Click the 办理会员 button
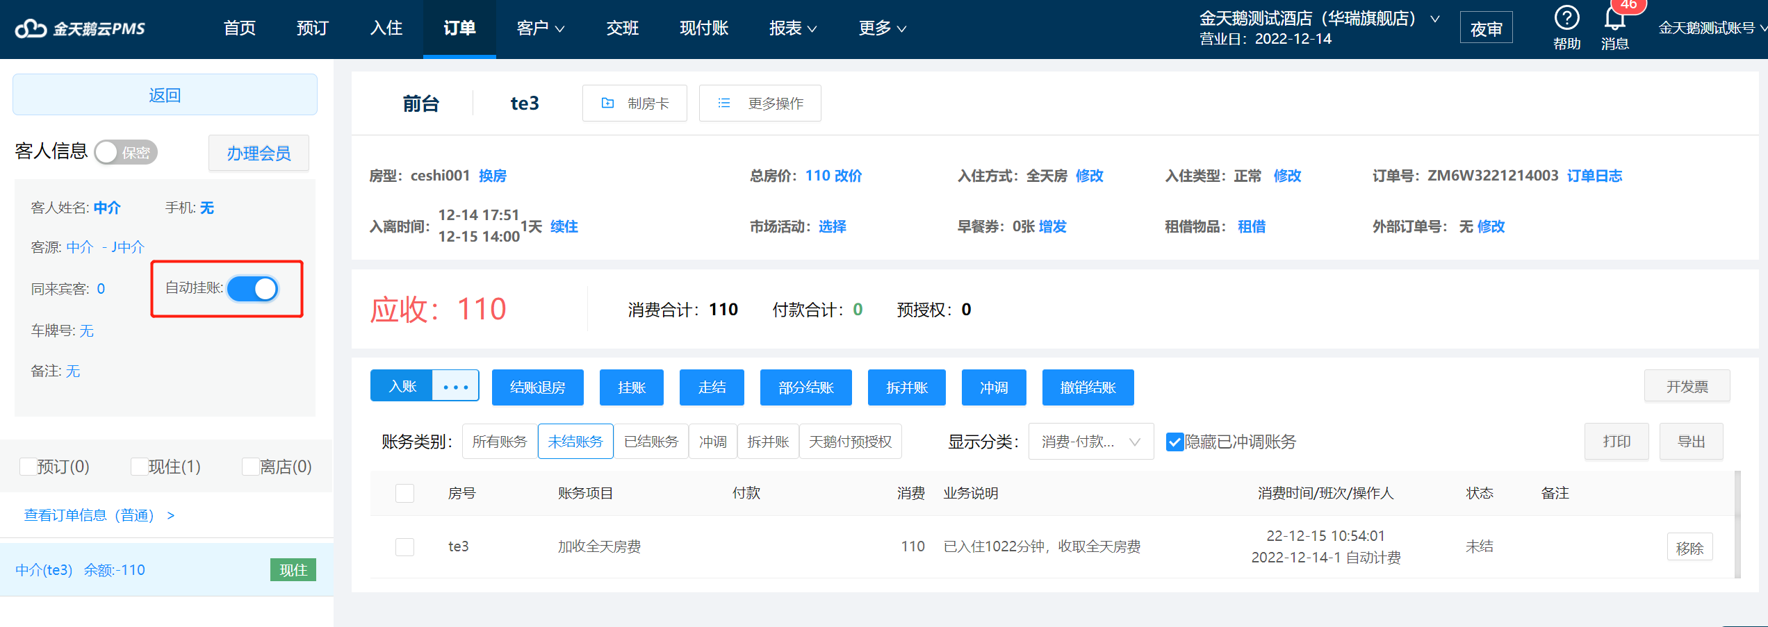 (259, 153)
